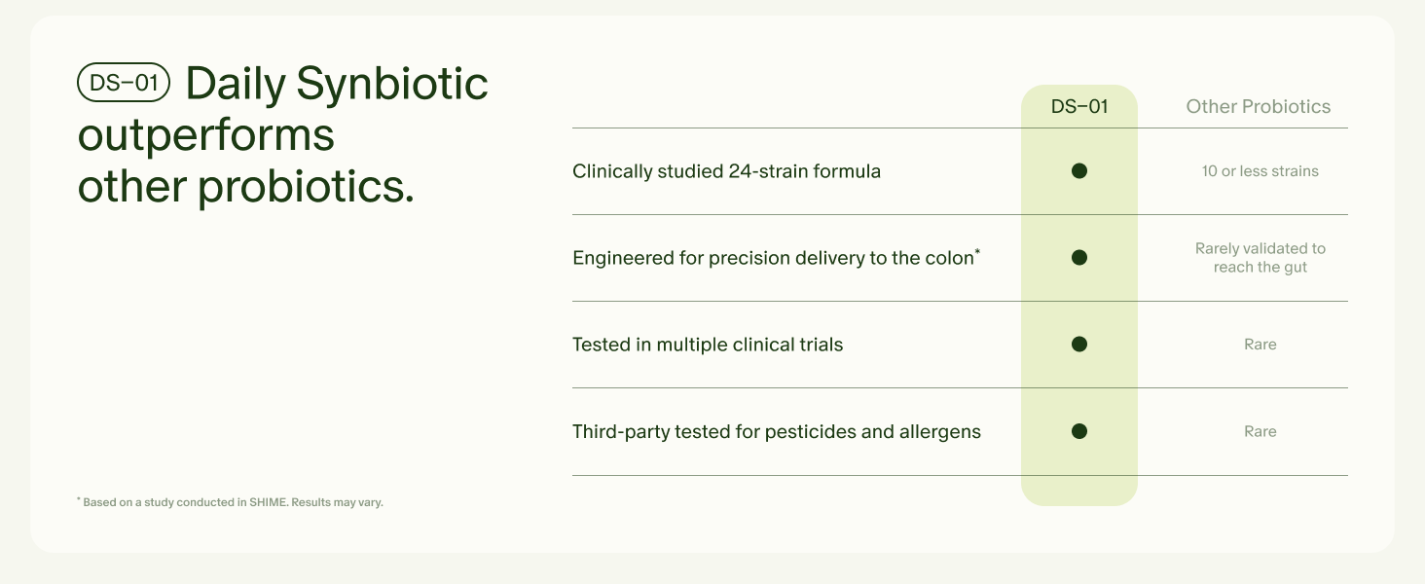Click the dot for precision delivery row
1425x584 pixels.
1078,258
